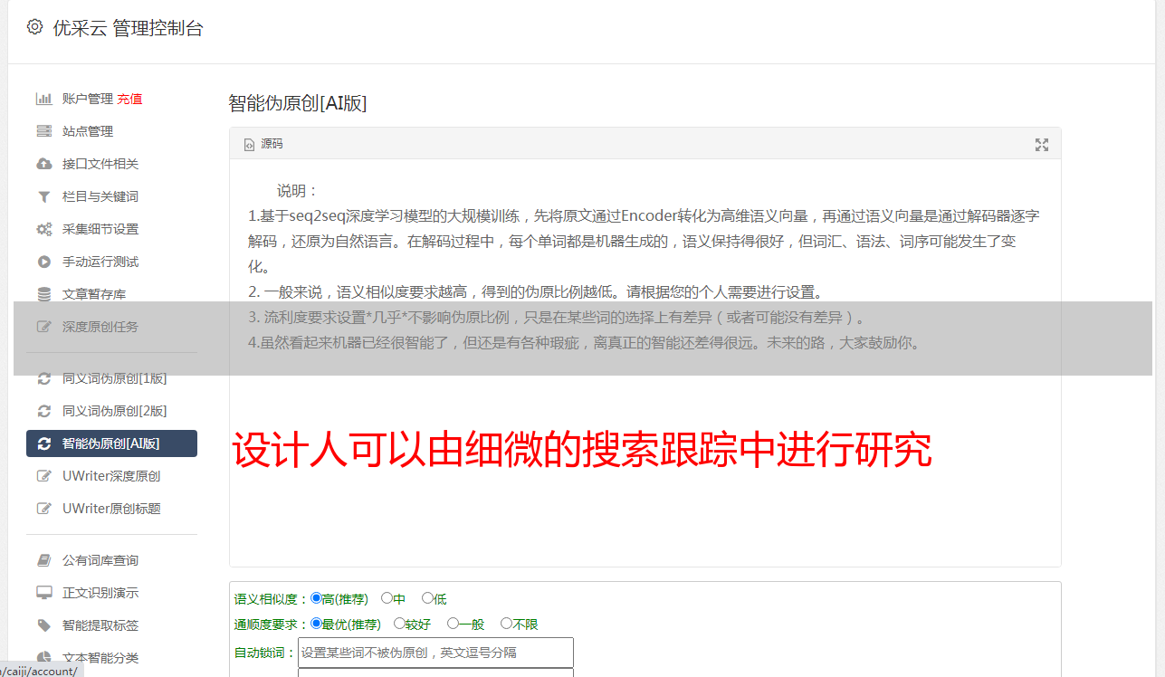The width and height of the screenshot is (1165, 677).
Task: Click the funnel icon for 栏目与关键词
Action: pyautogui.click(x=43, y=196)
